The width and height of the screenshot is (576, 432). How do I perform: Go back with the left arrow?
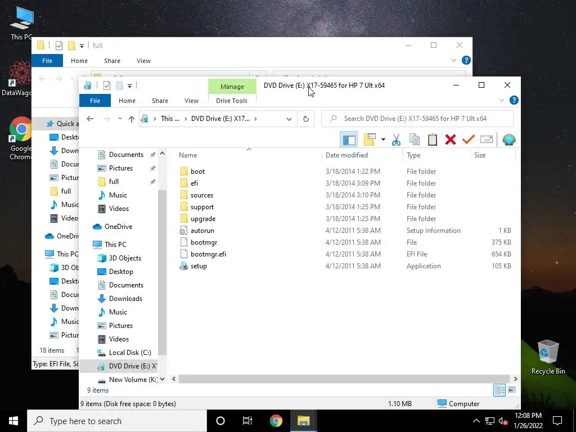click(x=90, y=119)
